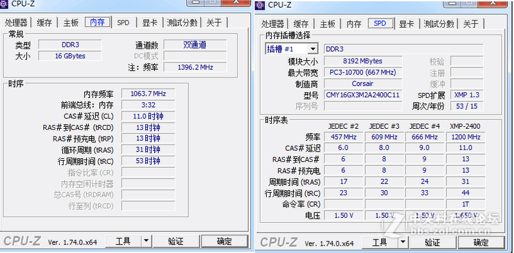This screenshot has height=253, width=514.
Task: Open 主板 tab in the right CPU-Z window
Action: click(x=328, y=24)
